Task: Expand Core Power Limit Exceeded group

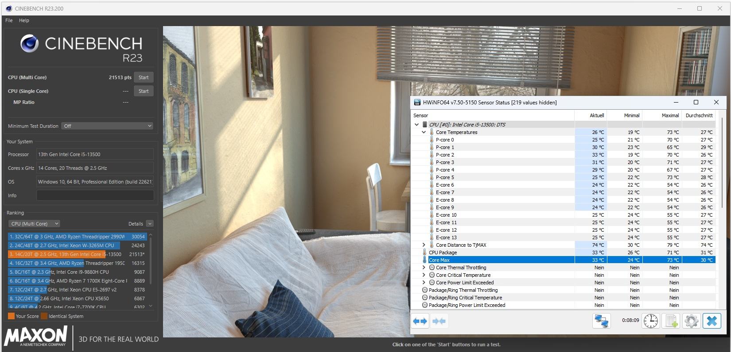Action: tap(424, 283)
